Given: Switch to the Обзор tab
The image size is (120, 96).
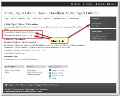Looking at the screenshot, I should (6, 19).
